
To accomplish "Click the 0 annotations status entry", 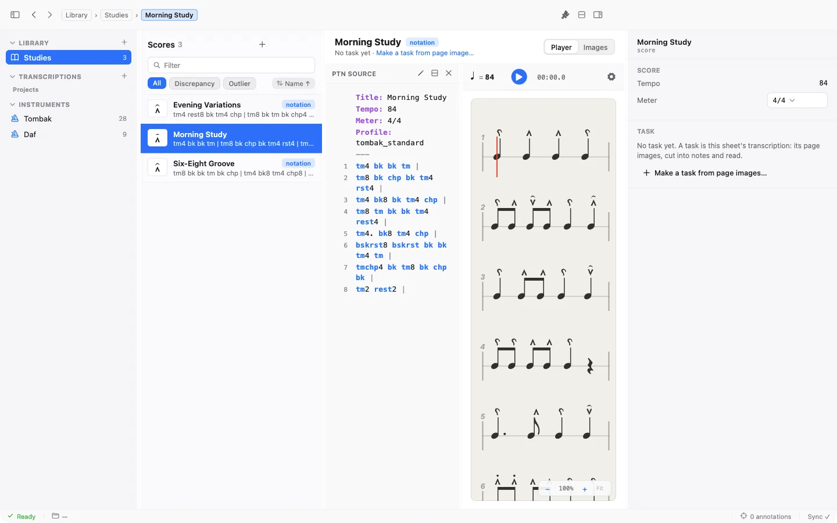I will tap(766, 517).
